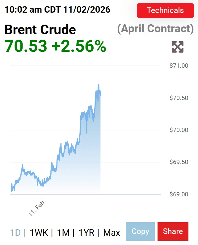Click the 10:02 am CDT timestamp
Image resolution: width=198 pixels, height=245 pixels.
(x=57, y=10)
